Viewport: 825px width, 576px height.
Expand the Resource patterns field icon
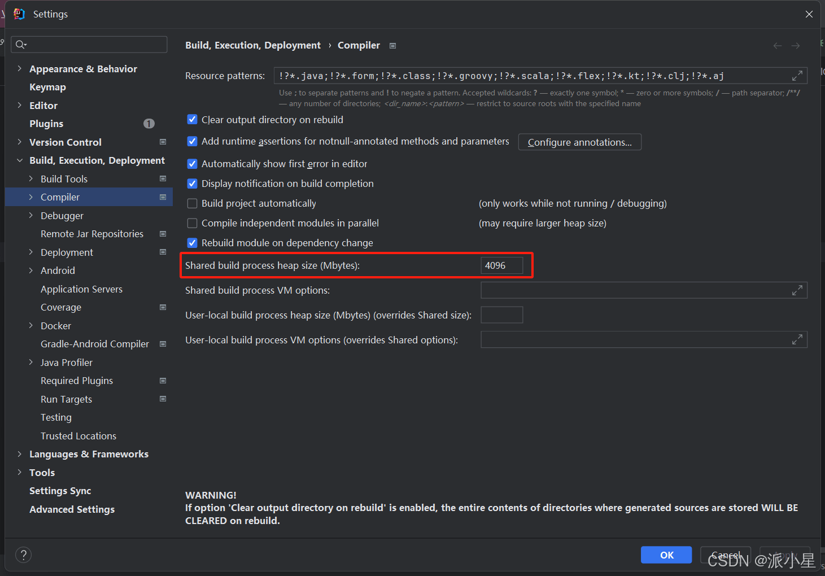[x=797, y=76]
